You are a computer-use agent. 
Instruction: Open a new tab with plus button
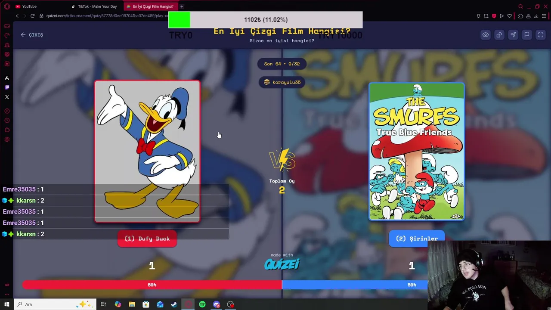[x=182, y=6]
